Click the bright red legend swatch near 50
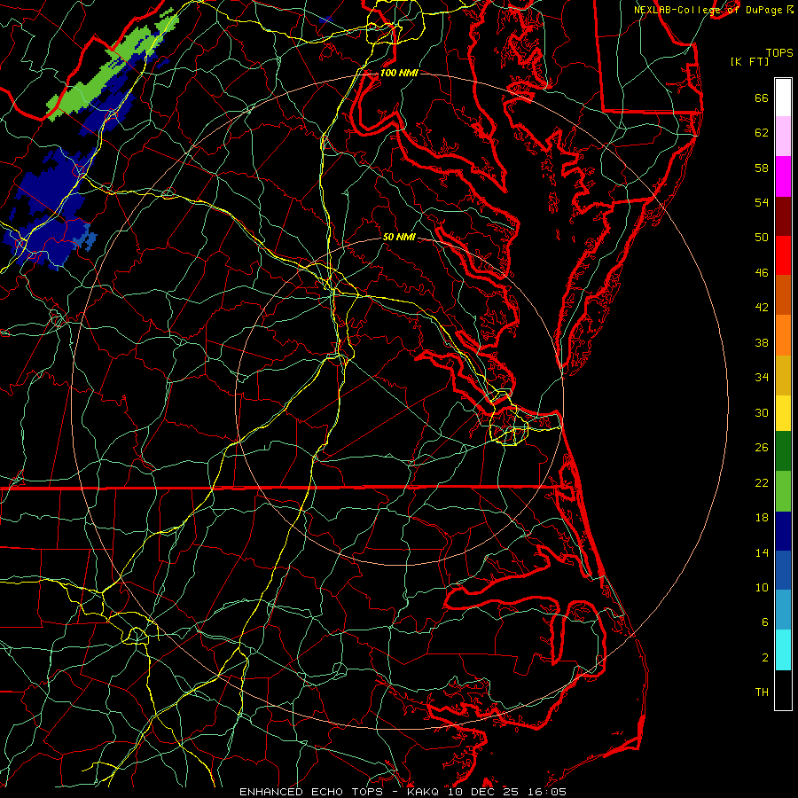Image resolution: width=798 pixels, height=798 pixels. coord(783,255)
